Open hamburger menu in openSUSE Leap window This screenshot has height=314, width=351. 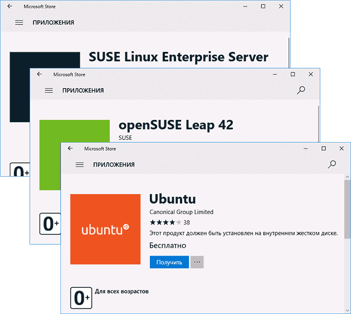[49, 90]
